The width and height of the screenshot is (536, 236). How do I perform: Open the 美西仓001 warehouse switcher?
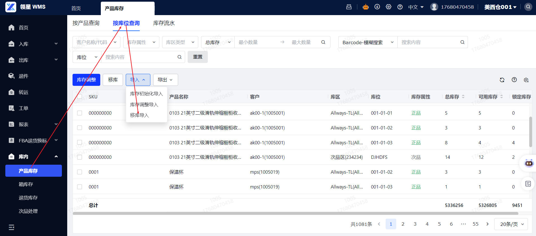[x=500, y=7]
